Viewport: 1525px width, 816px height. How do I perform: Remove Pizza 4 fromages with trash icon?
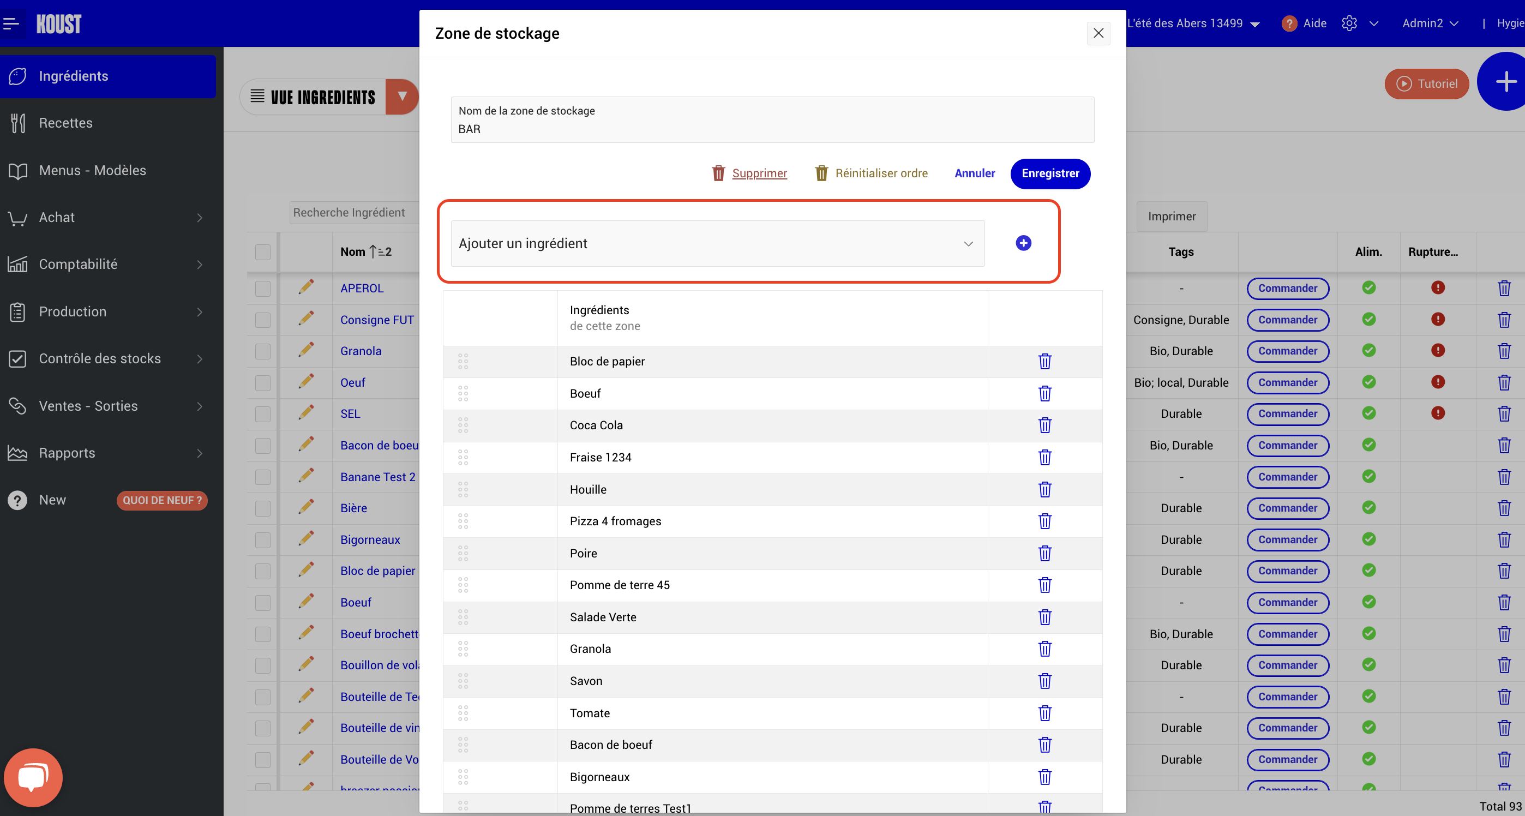pyautogui.click(x=1045, y=521)
